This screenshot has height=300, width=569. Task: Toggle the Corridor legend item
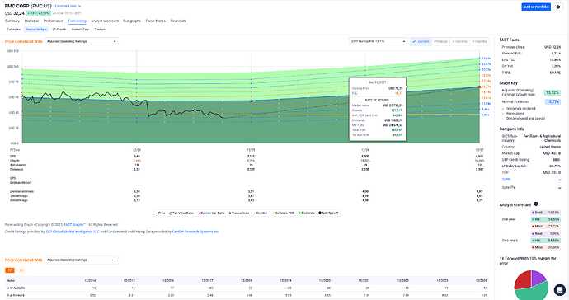pyautogui.click(x=261, y=213)
